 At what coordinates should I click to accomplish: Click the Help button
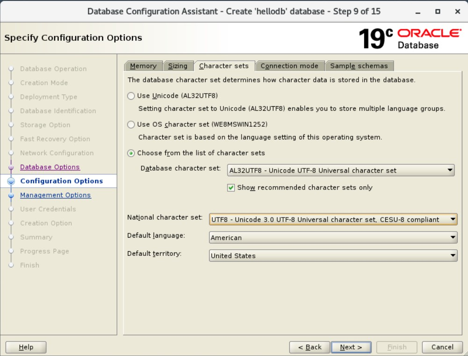point(26,347)
